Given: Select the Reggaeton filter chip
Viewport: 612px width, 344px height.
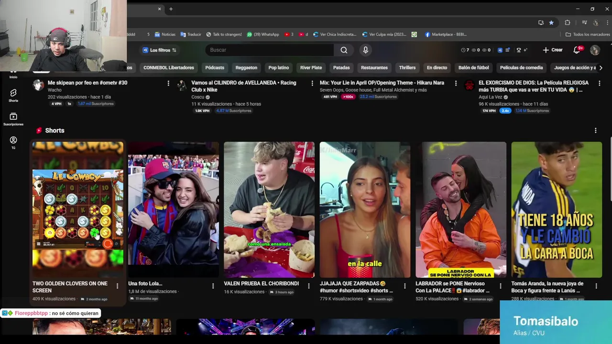Looking at the screenshot, I should [246, 68].
